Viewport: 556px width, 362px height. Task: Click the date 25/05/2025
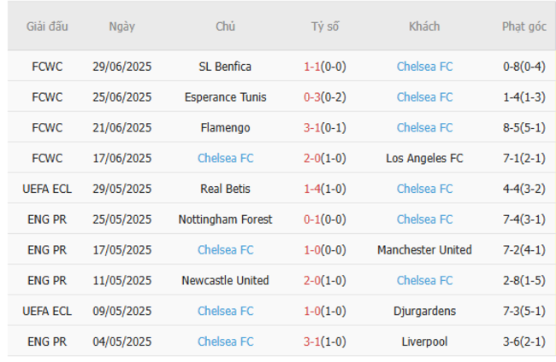coord(121,219)
